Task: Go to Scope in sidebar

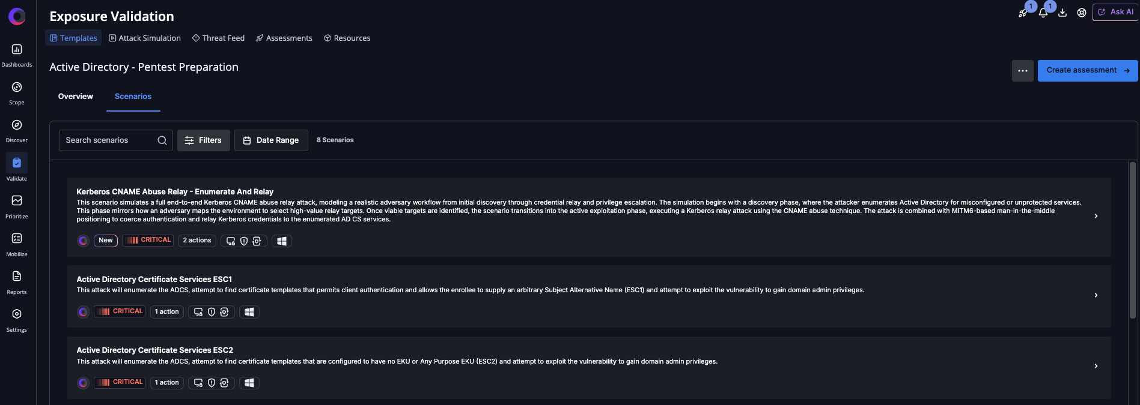Action: click(x=17, y=88)
